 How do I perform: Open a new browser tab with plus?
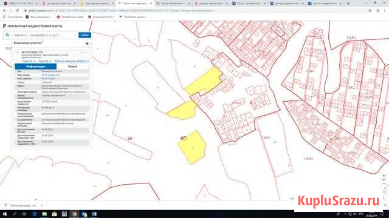pyautogui.click(x=348, y=4)
